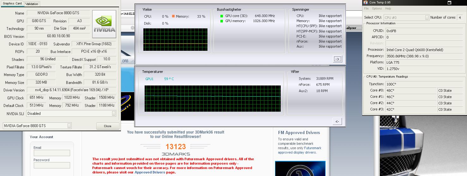
Task: Open the File menu in Core Temp
Action: coord(366,9)
